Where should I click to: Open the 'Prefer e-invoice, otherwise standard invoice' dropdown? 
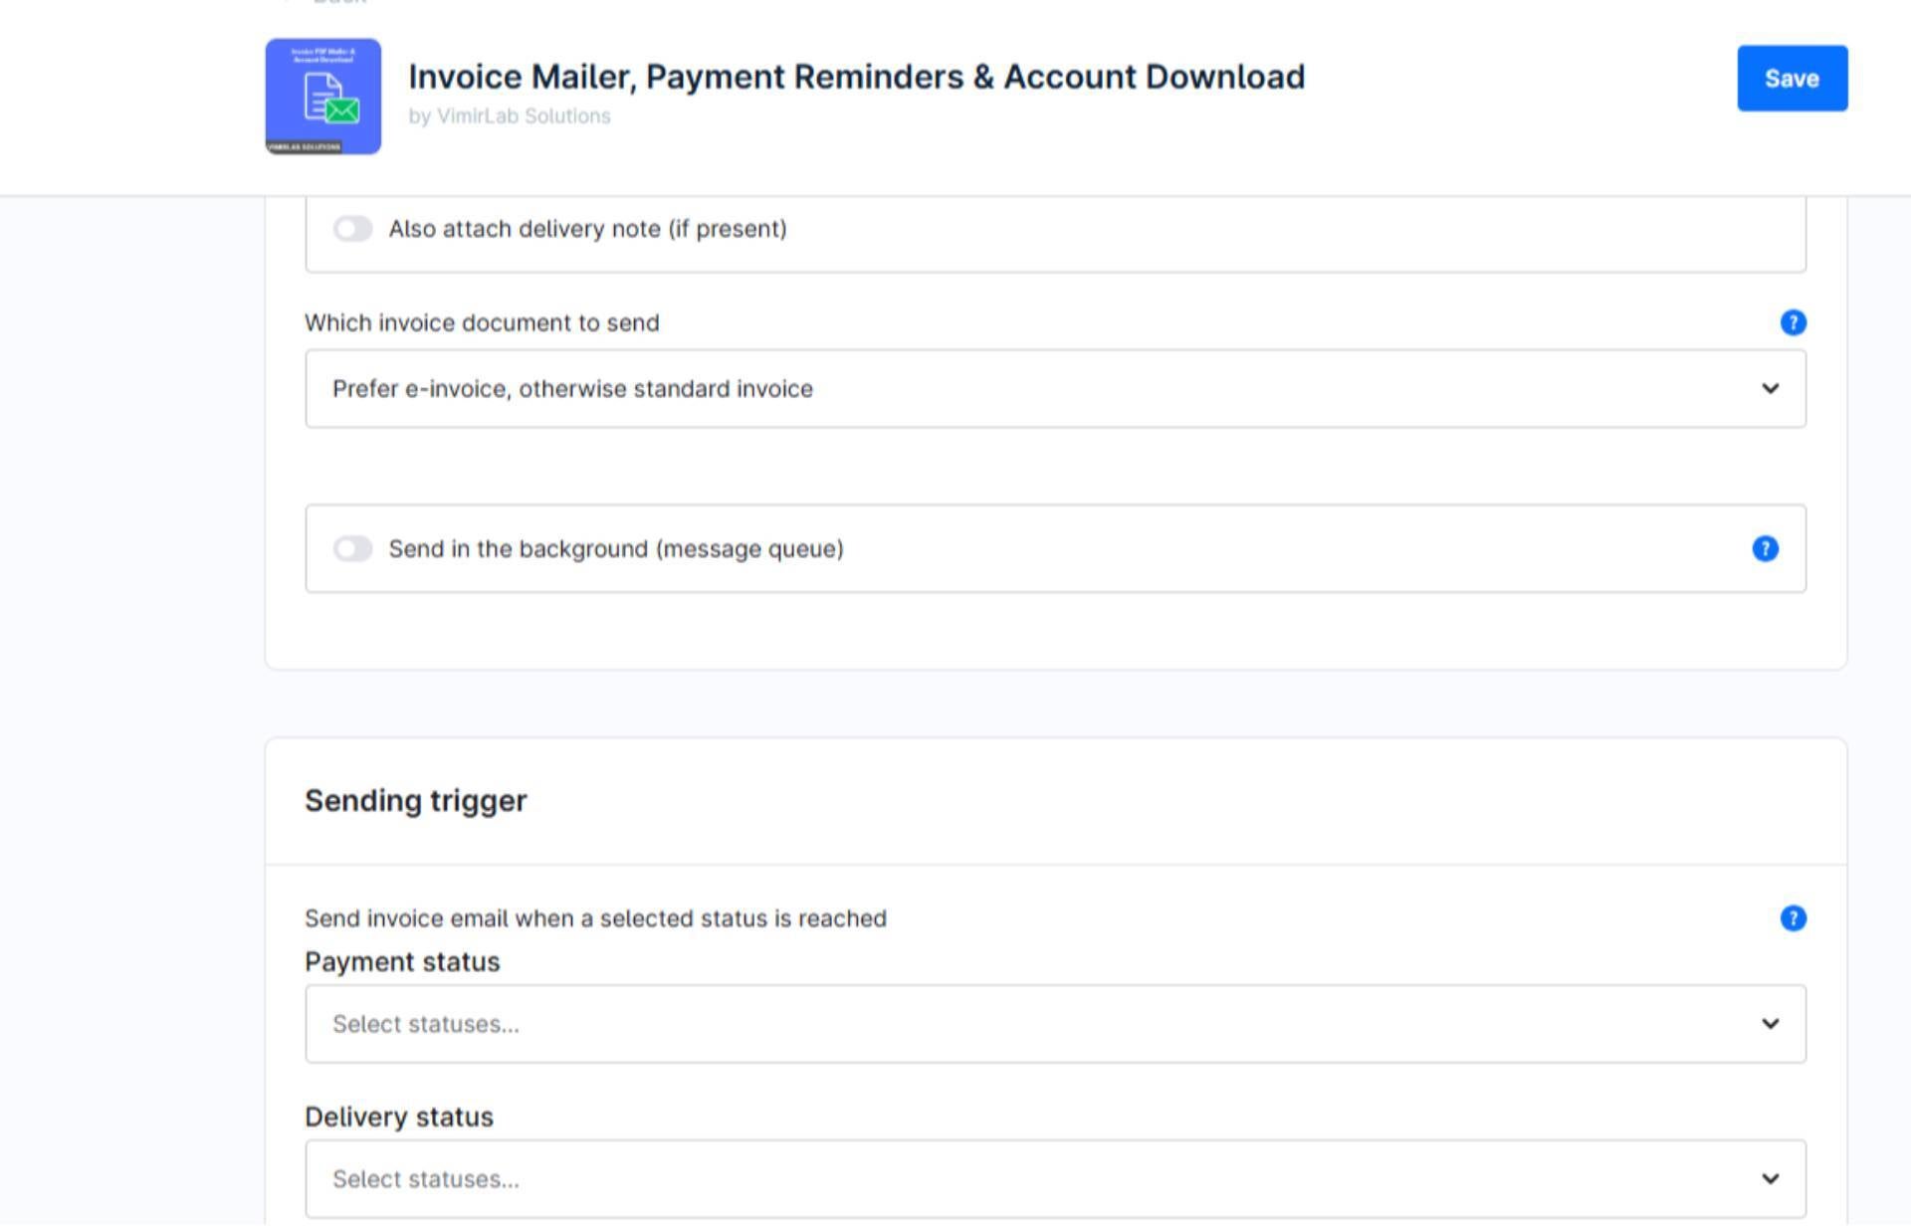point(1055,388)
